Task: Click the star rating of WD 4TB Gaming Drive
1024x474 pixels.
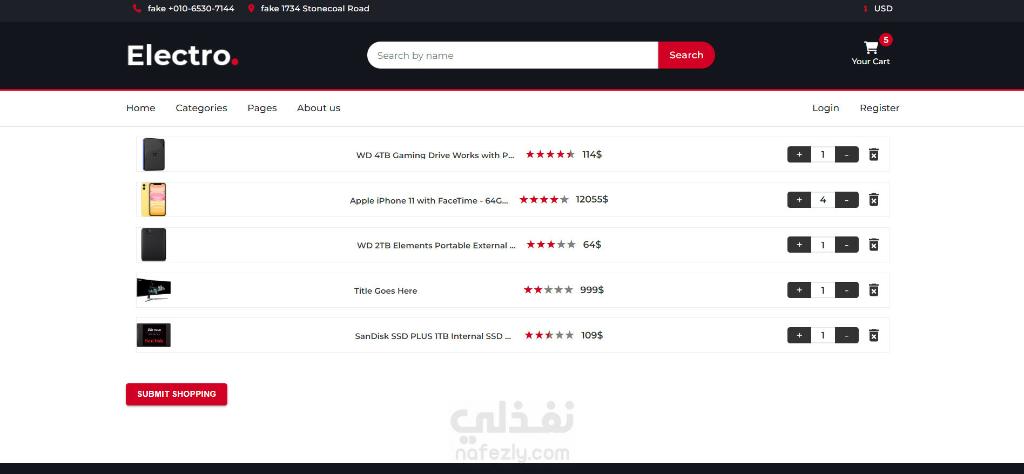Action: coord(550,154)
